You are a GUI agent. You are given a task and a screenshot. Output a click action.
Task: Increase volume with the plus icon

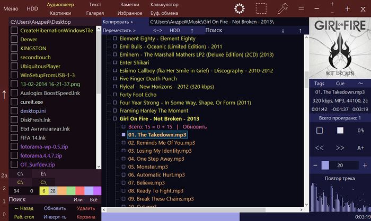point(361,165)
